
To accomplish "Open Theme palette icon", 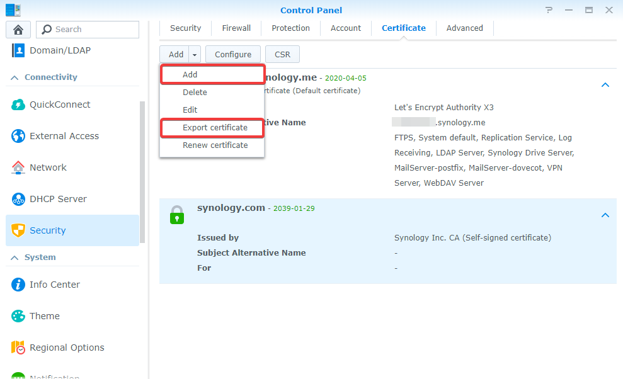I will [x=18, y=316].
